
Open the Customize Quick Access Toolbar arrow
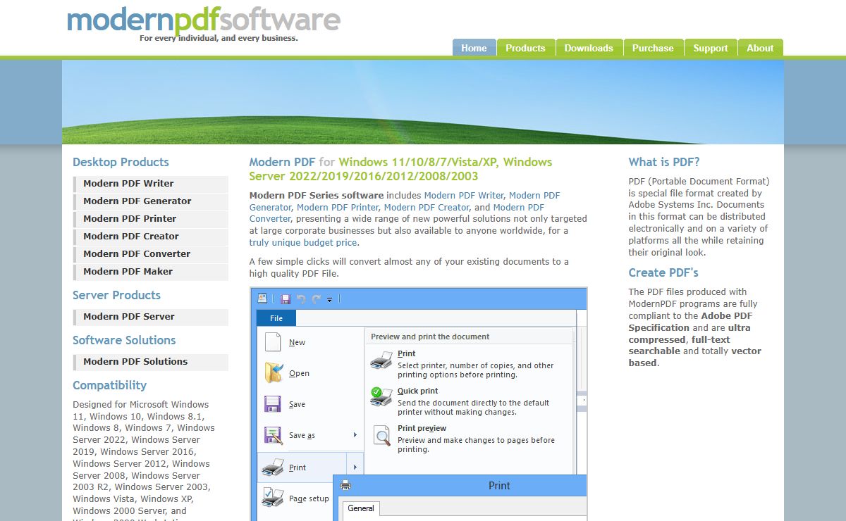tap(329, 300)
